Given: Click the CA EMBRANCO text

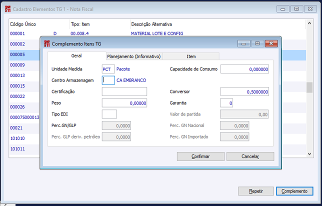Looking at the screenshot, I should tap(131, 80).
